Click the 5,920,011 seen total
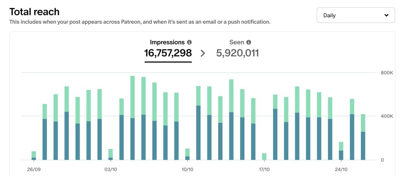This screenshot has height=176, width=407. point(237,53)
